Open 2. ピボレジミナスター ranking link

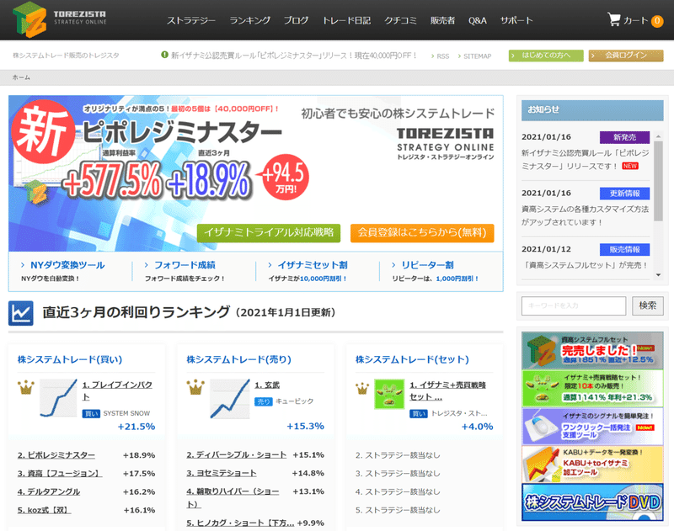[56, 455]
